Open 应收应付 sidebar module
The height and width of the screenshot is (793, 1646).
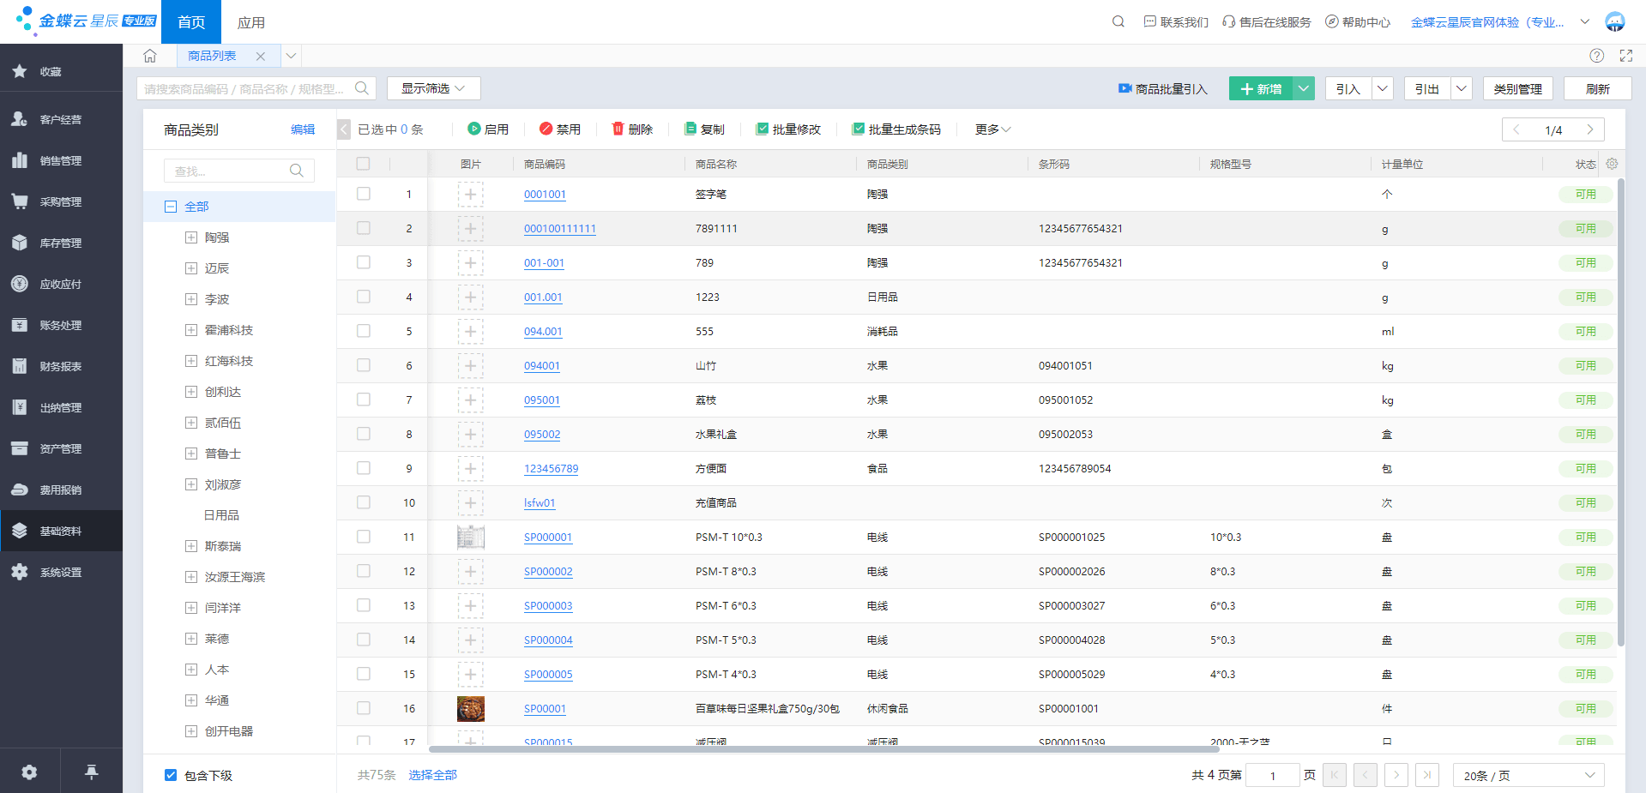pyautogui.click(x=61, y=284)
